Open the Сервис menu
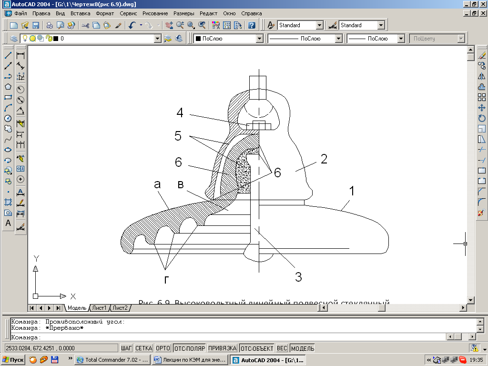This screenshot has width=488, height=366. (128, 13)
